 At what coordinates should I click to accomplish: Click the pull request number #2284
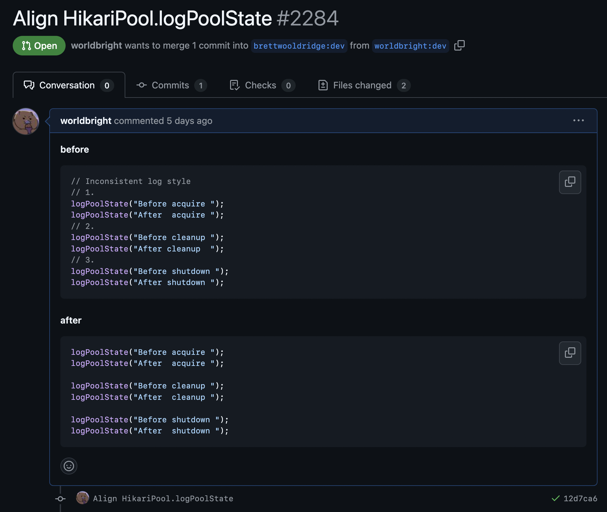[x=308, y=18]
